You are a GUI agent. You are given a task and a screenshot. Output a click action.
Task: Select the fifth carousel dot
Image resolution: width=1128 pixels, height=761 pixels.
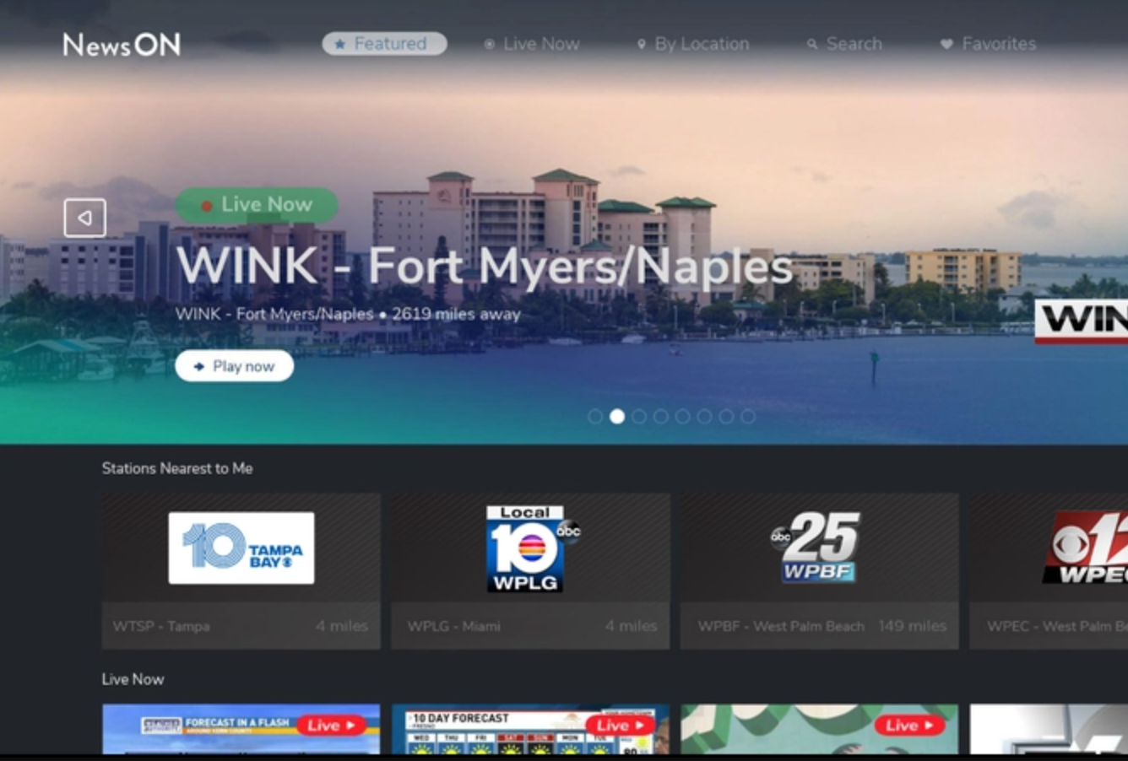click(683, 416)
